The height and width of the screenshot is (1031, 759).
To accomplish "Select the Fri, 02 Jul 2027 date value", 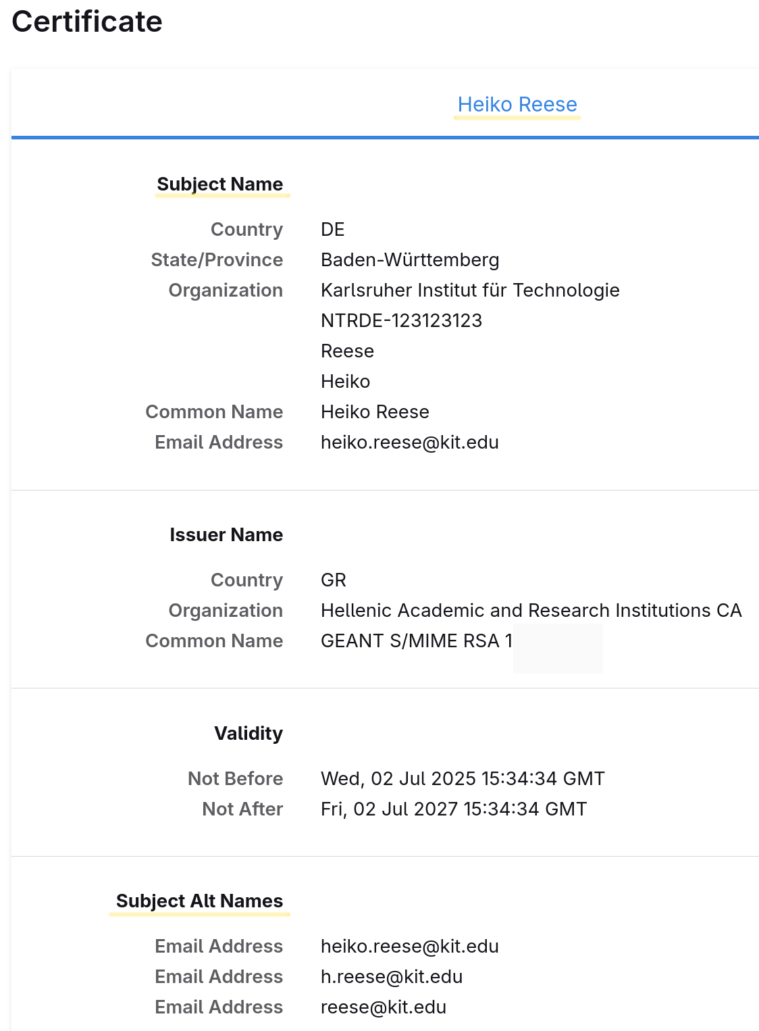I will click(x=454, y=809).
